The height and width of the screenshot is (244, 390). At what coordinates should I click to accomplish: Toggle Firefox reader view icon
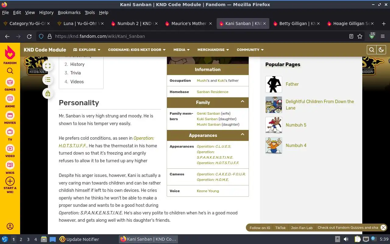click(x=351, y=36)
